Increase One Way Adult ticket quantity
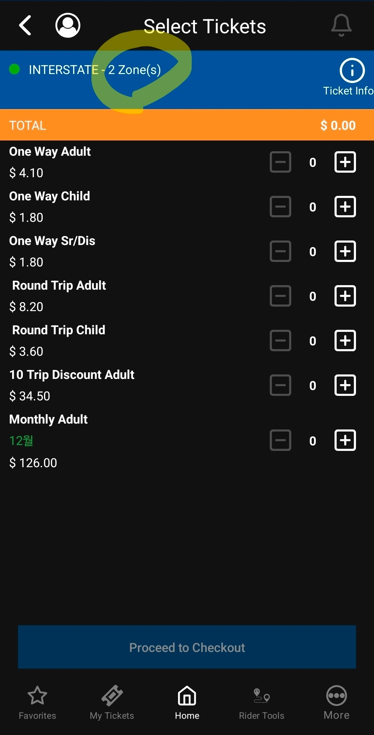 click(x=345, y=162)
